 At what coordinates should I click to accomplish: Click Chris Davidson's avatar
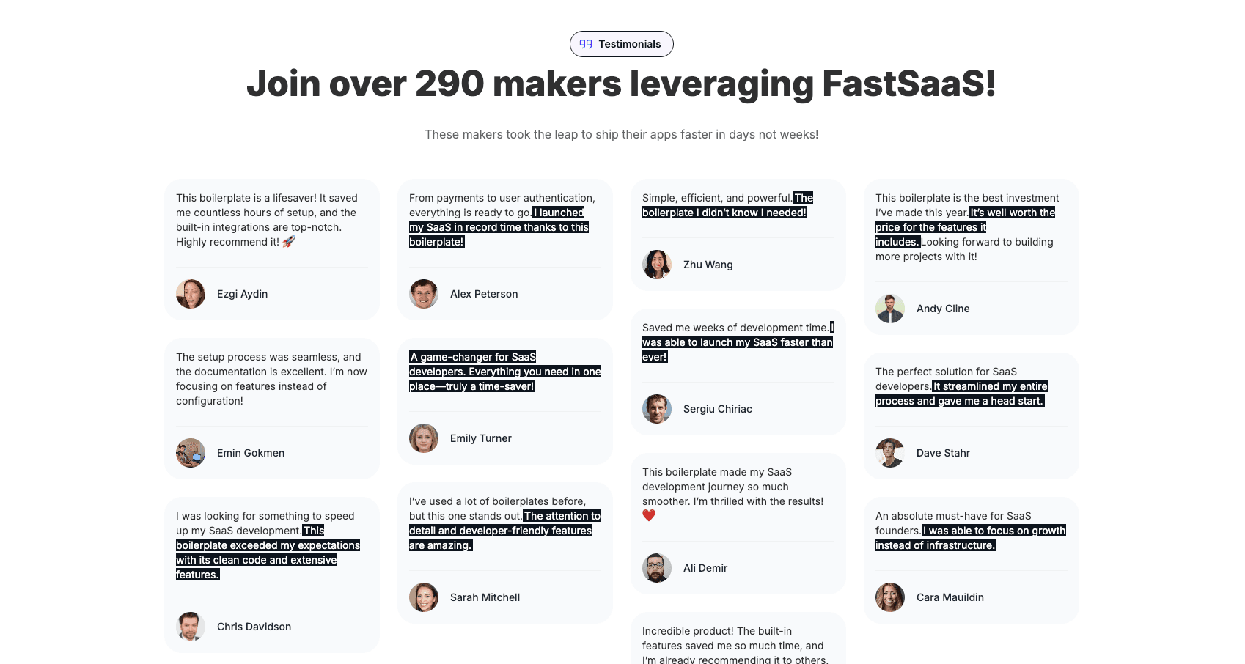(x=191, y=627)
